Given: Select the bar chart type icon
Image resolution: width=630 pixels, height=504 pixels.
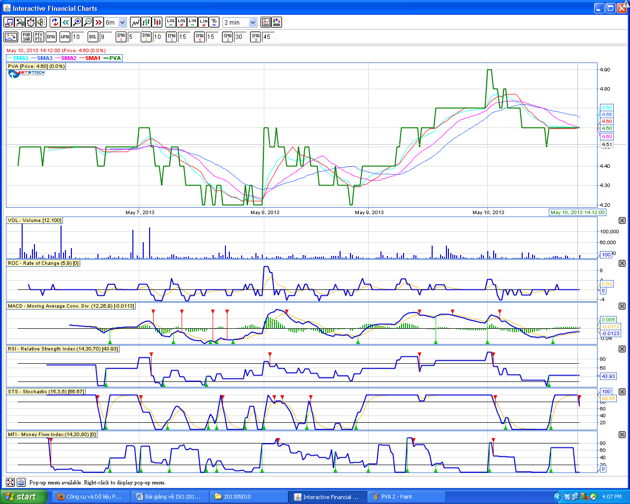Looking at the screenshot, I should click(146, 22).
